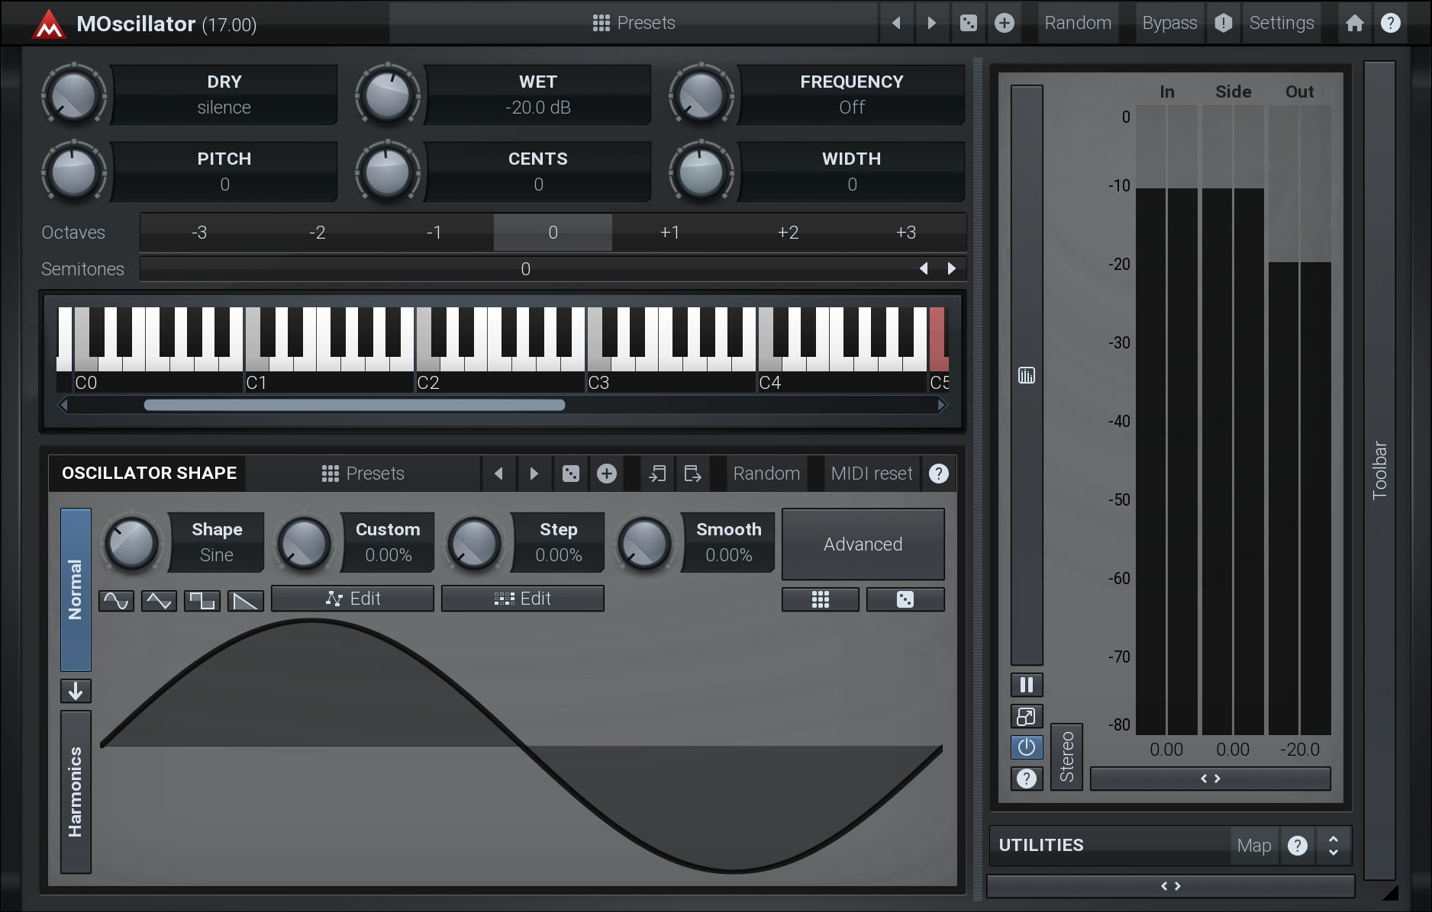Click the random dice icon in top bar

pos(968,23)
